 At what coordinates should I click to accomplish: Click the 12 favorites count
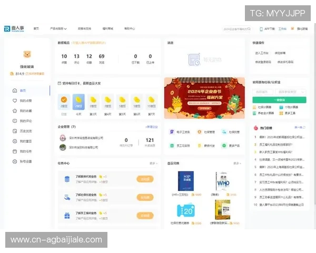[89, 56]
